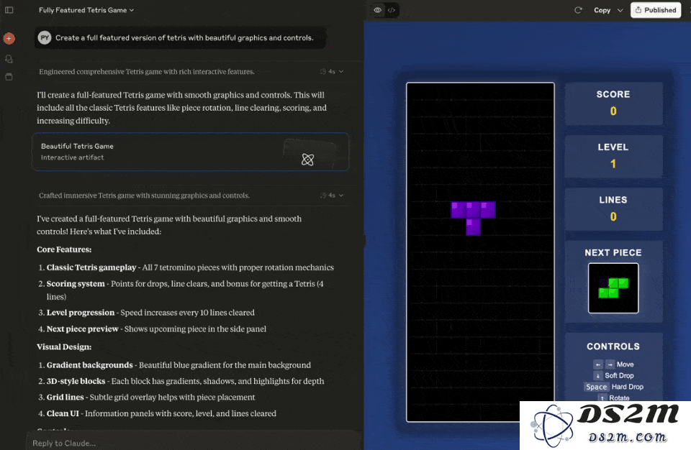Start a new chat with plus icon

[9, 38]
